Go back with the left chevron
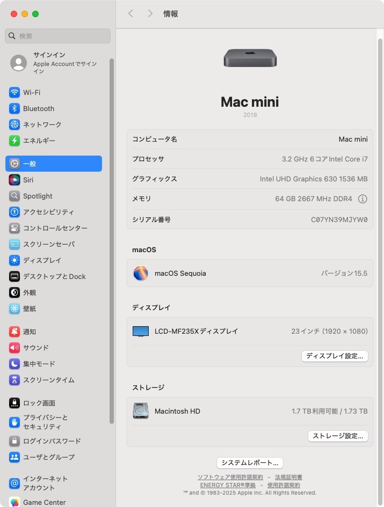Viewport: 384px width, 507px height. point(131,13)
